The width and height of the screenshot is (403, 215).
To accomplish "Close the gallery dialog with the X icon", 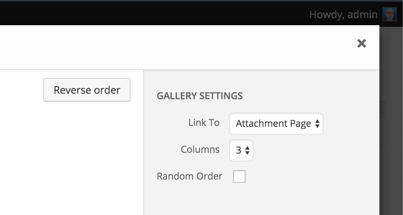I will (x=361, y=43).
